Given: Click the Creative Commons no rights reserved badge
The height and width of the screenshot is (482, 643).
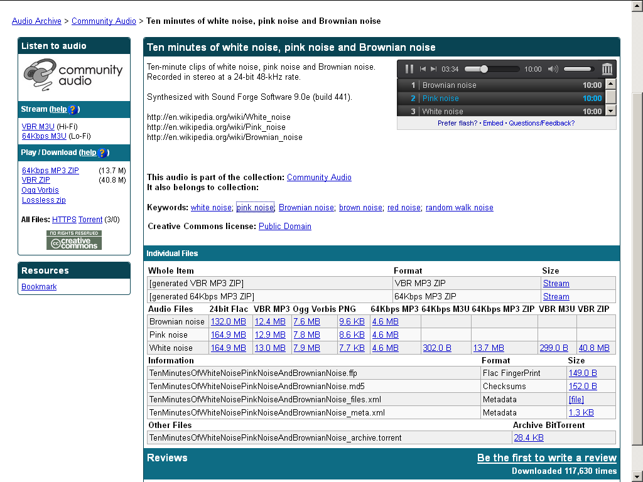Looking at the screenshot, I should click(74, 240).
